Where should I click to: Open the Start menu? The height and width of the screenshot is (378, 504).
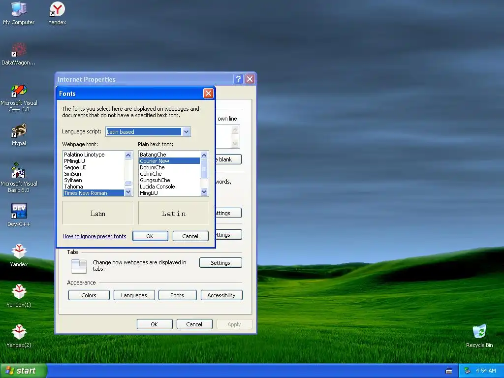24,371
